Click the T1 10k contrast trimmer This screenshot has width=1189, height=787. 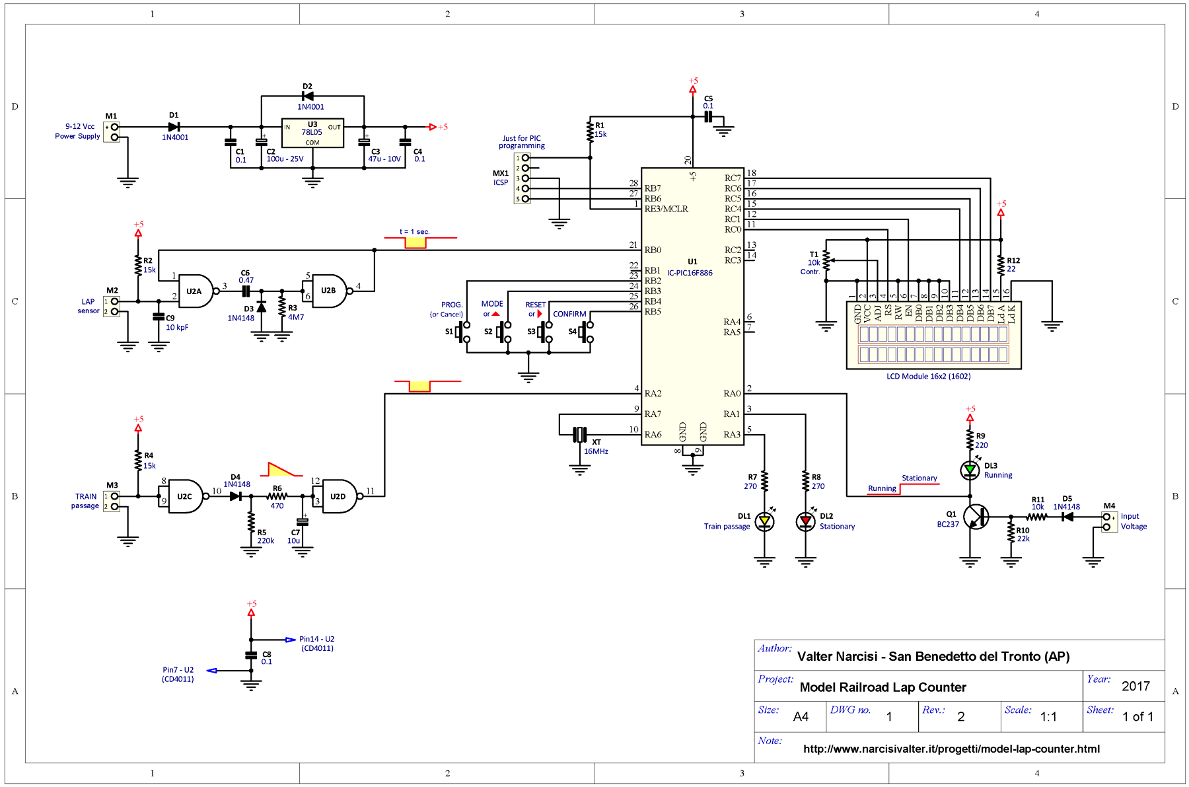coord(826,261)
